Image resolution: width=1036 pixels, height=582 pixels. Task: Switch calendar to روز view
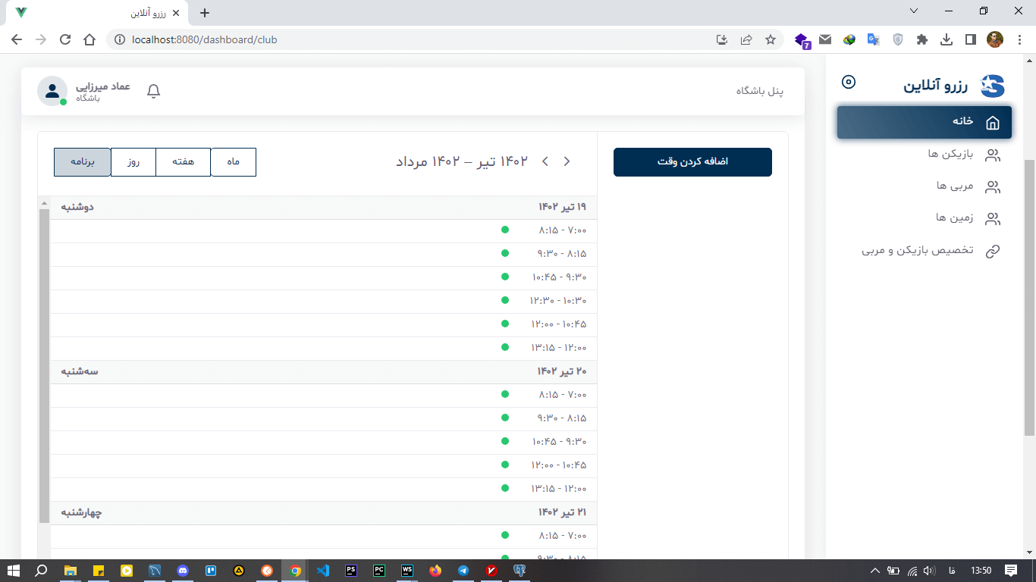(133, 162)
